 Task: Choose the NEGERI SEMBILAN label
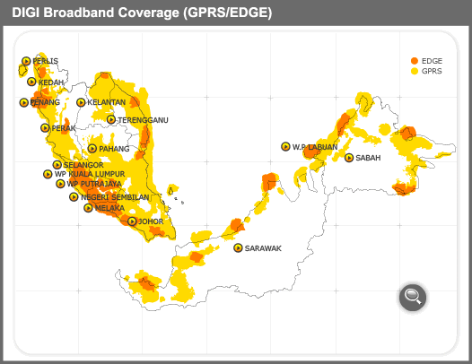point(115,197)
